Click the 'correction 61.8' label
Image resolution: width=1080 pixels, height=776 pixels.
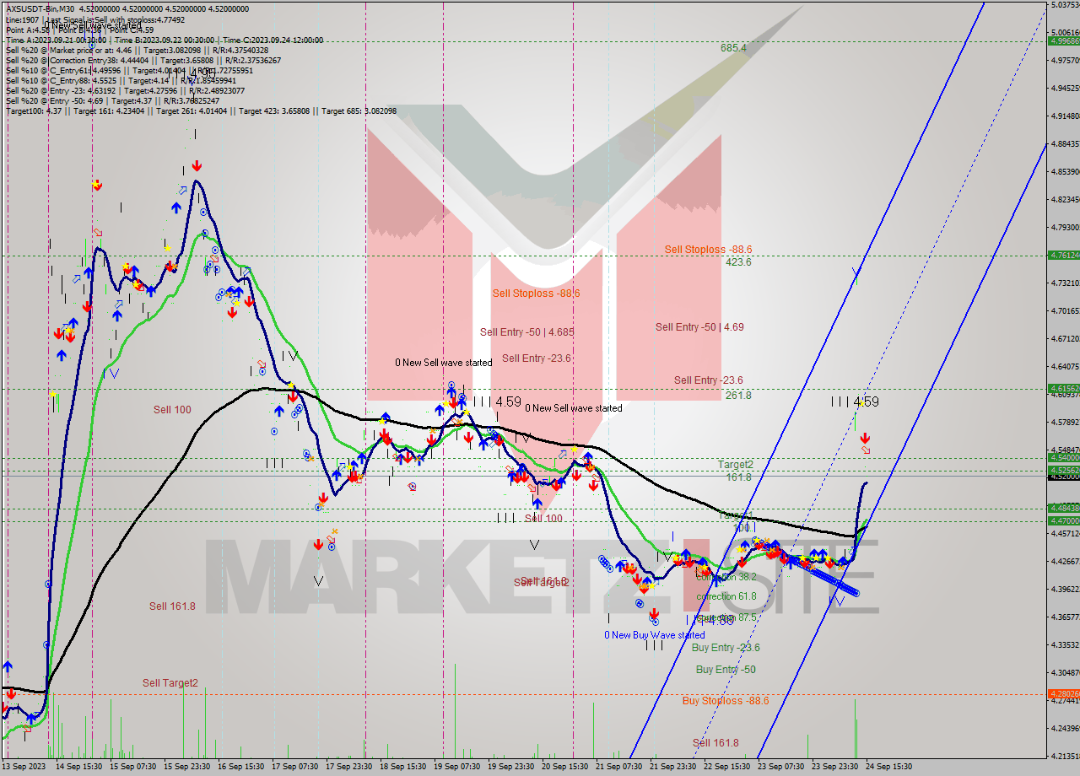pos(726,596)
